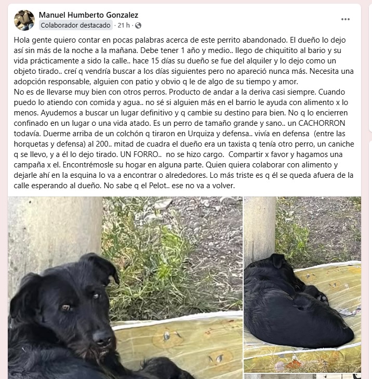Open the large photo of the black dog's face
This screenshot has height=379, width=372.
coord(125,287)
